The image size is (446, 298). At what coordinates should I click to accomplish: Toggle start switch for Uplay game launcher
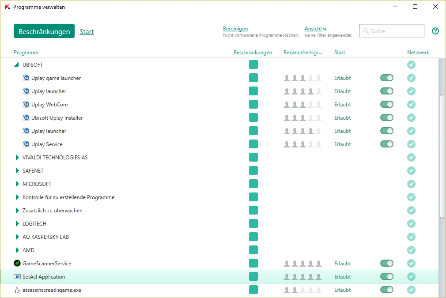click(x=386, y=78)
